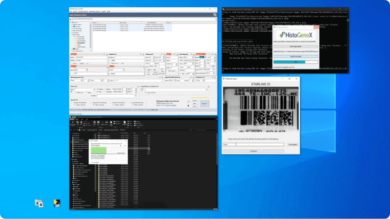Screen dimensions: 390x219
Task: Browse for Copy/Move to Location folder
Action: click(x=207, y=89)
